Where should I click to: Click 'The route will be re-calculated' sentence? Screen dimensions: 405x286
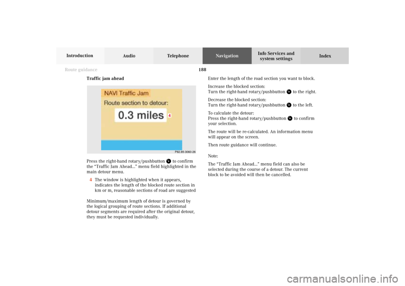(260, 134)
